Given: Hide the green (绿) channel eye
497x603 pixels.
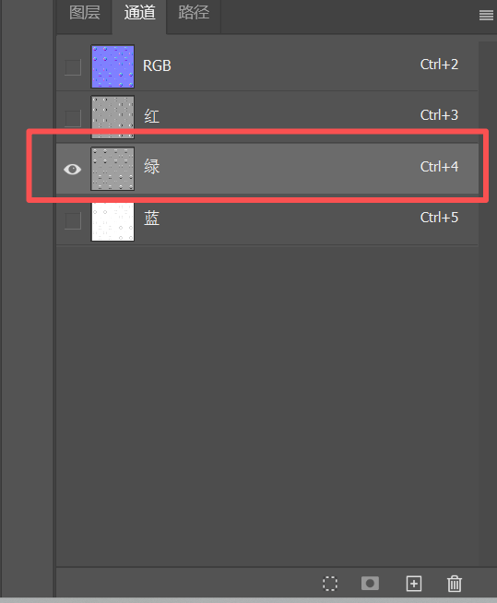Looking at the screenshot, I should (x=72, y=170).
